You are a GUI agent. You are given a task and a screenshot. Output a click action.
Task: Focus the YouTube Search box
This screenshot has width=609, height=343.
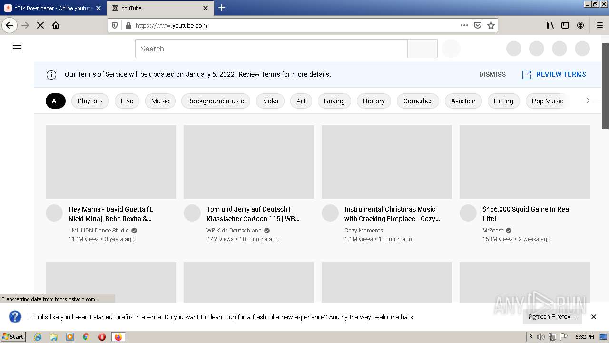tap(271, 49)
